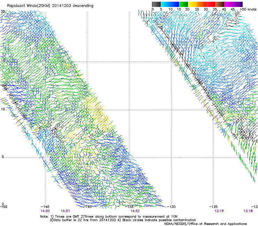The image size is (258, 226).
Task: Click the purple time label '13:16'
Action: 219,211
